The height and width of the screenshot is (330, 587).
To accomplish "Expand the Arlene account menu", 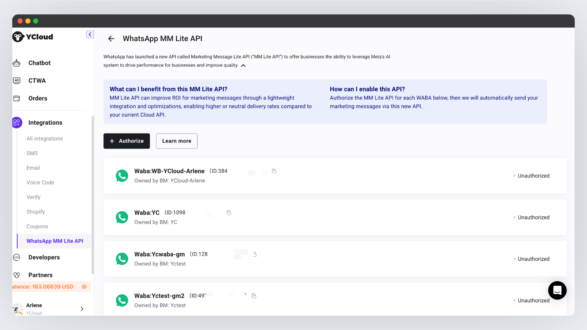I will [82, 309].
